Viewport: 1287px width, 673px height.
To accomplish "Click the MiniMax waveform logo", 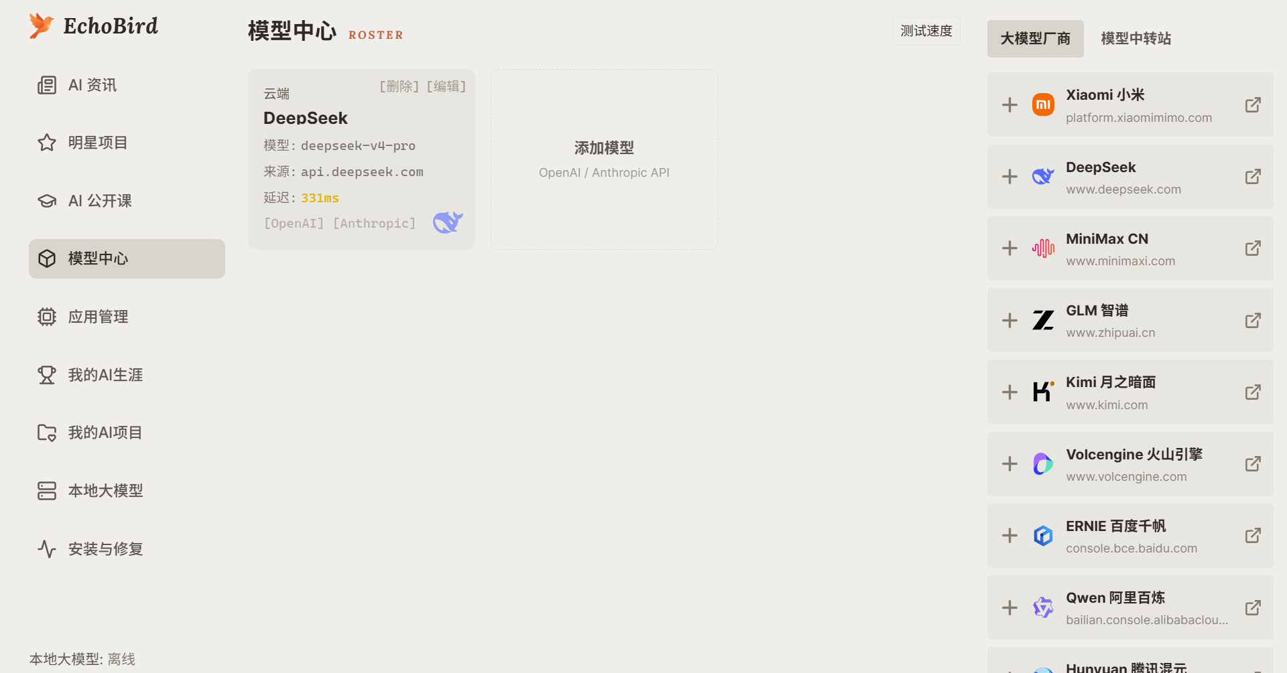I will (x=1043, y=248).
